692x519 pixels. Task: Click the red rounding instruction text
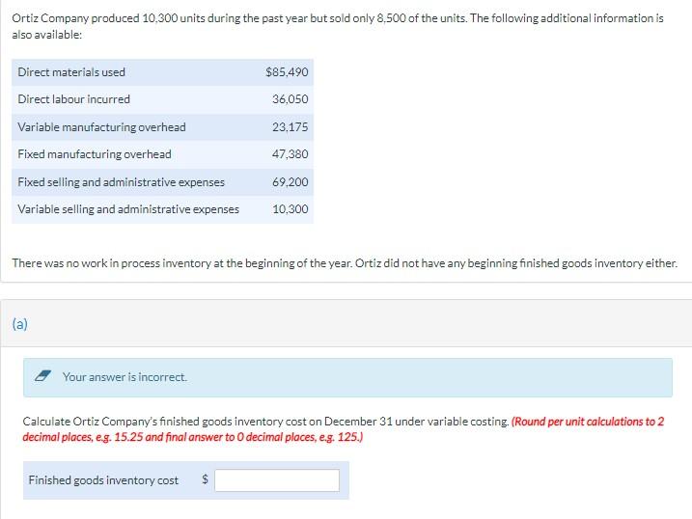[x=344, y=429]
